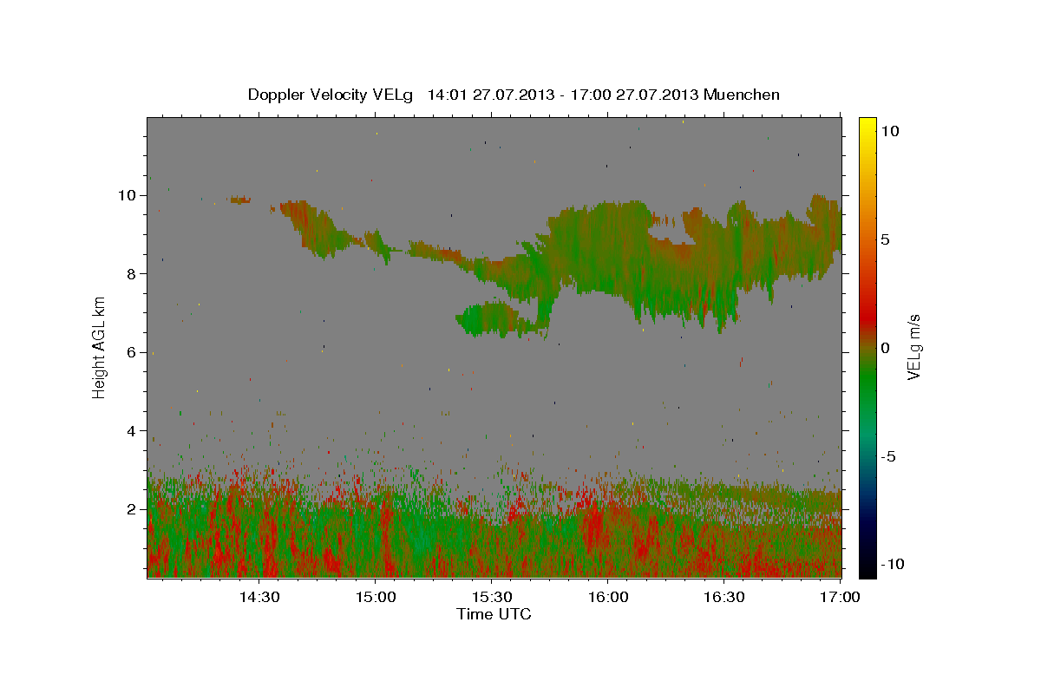Click the colorbar value -5
Viewport: 1041px width, 694px height.
pyautogui.click(x=888, y=456)
